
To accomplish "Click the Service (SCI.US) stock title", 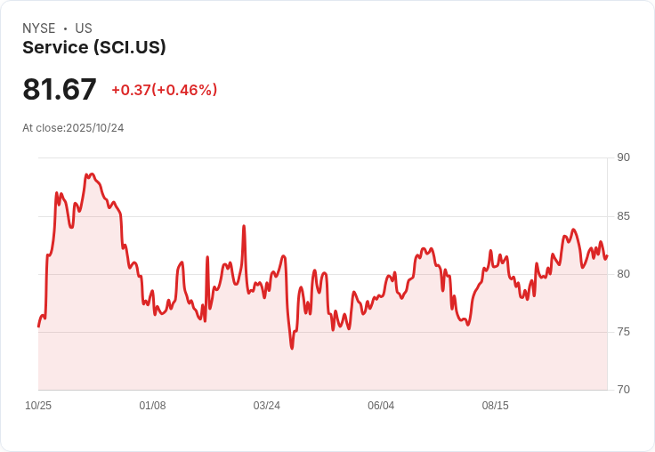I will point(94,48).
